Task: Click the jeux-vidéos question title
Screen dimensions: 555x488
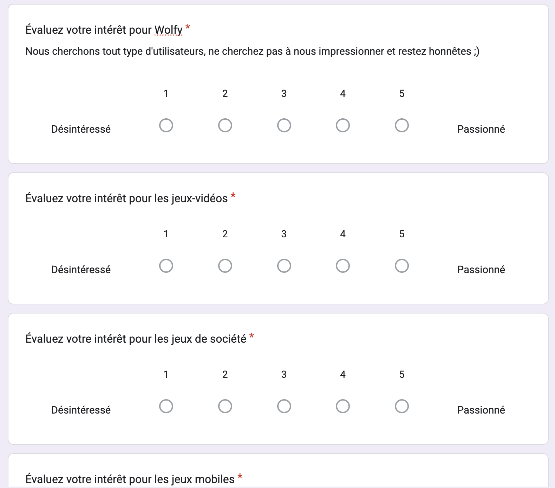Action: 126,198
